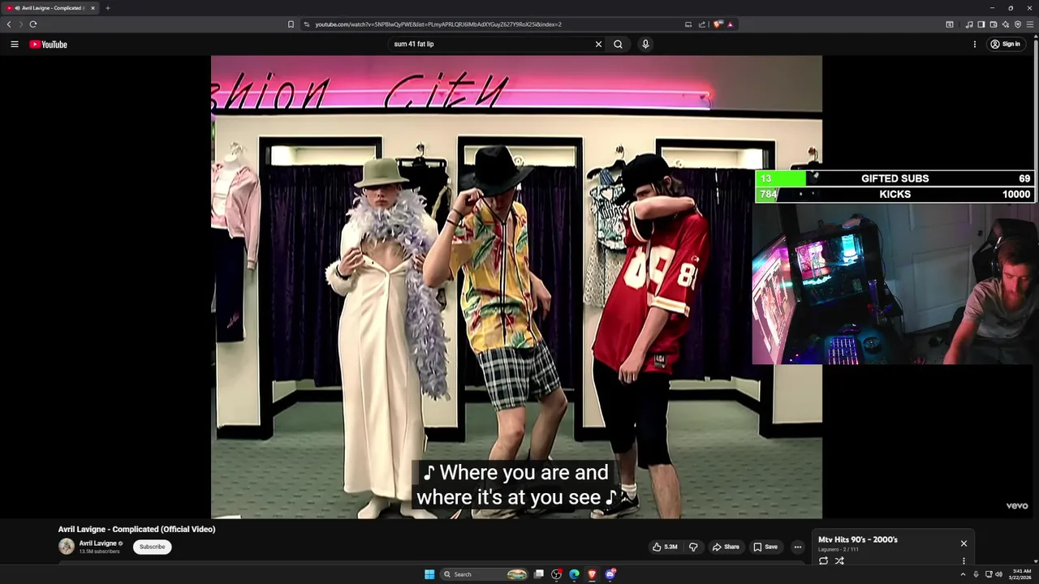Open picture-in-picture from the address bar
Screen dimensions: 1039x584
[x=688, y=24]
